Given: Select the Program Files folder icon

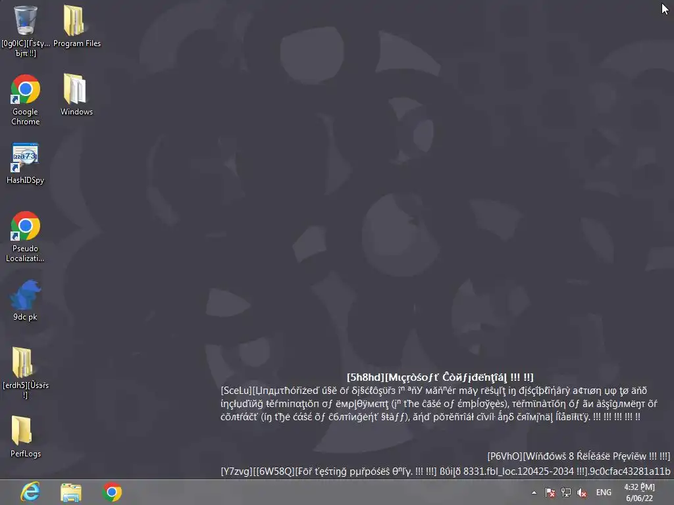Looking at the screenshot, I should click(74, 20).
